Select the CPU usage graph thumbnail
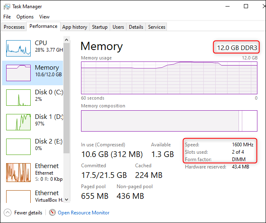This screenshot has width=266, height=223. click(18, 48)
